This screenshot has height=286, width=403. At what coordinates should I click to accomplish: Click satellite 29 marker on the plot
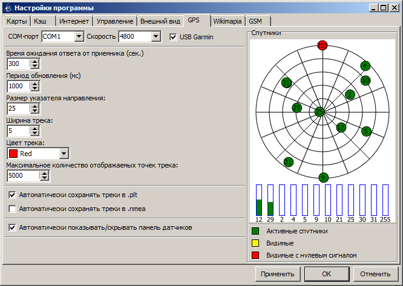(297, 108)
